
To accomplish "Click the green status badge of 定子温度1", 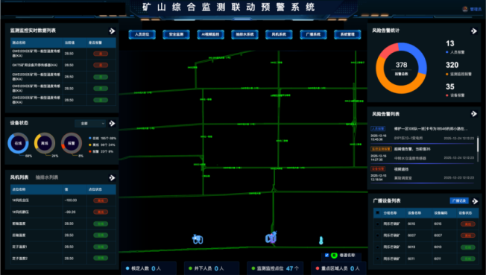I will (101, 247).
